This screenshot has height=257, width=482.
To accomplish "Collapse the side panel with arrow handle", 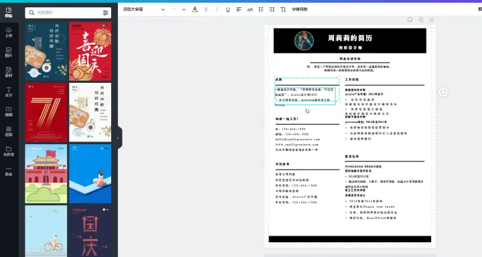I will 118,138.
